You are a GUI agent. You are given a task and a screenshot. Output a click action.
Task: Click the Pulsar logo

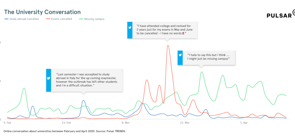(281, 15)
